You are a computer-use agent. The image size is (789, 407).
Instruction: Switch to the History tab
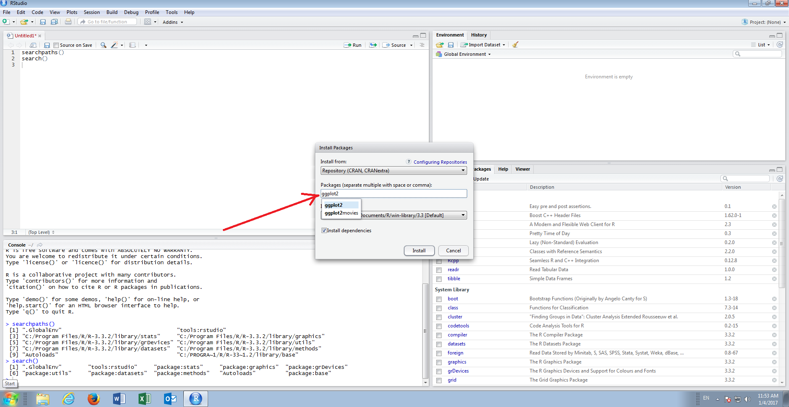click(479, 35)
